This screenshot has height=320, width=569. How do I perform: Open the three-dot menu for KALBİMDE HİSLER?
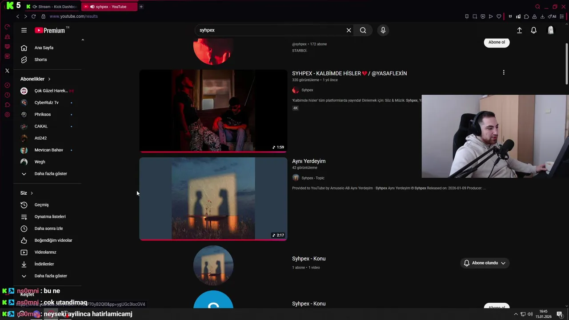click(x=504, y=72)
